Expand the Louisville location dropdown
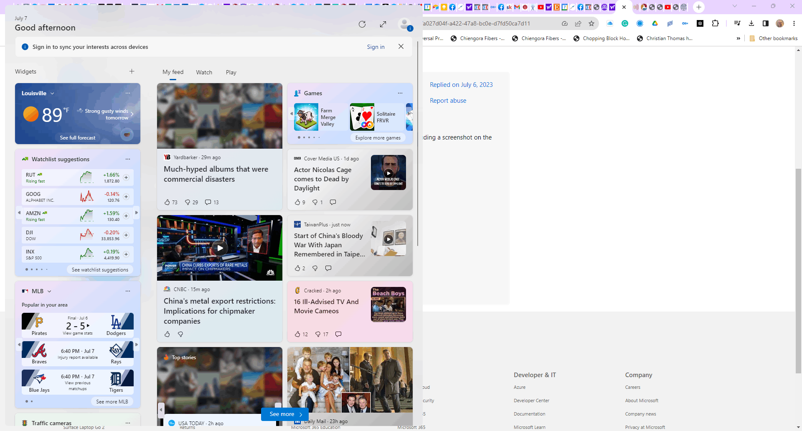This screenshot has height=431, width=802. (52, 94)
